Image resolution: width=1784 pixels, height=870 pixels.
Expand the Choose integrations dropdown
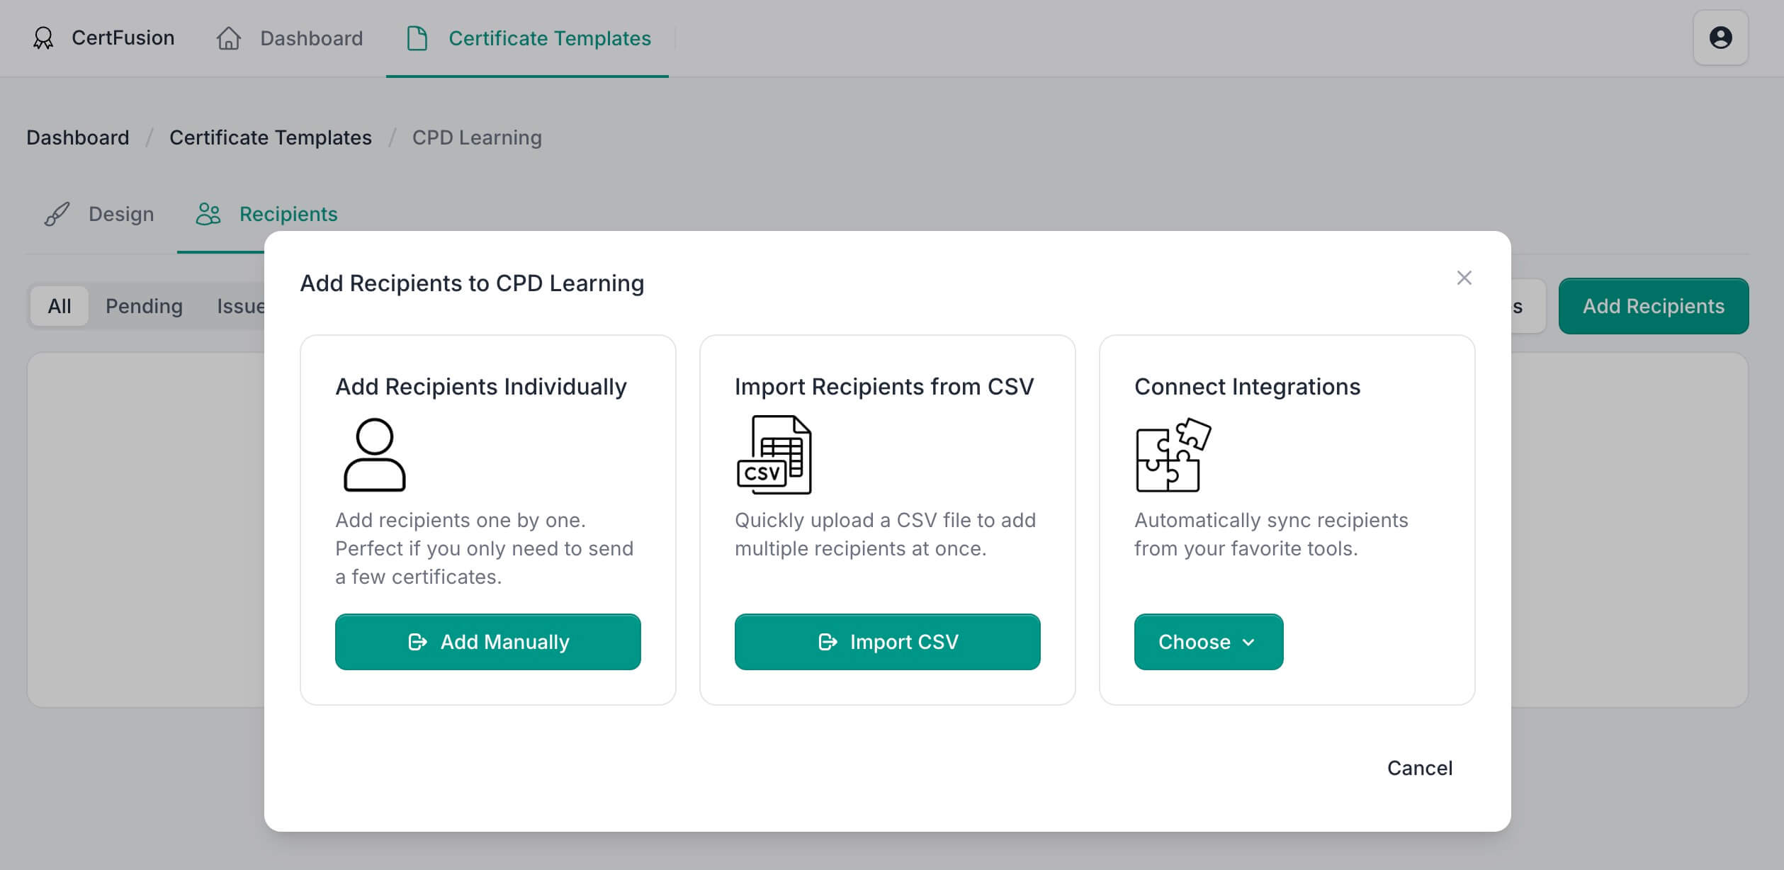pos(1208,642)
